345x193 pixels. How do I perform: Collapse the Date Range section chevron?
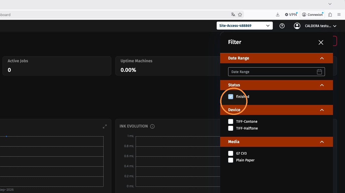[x=322, y=58]
